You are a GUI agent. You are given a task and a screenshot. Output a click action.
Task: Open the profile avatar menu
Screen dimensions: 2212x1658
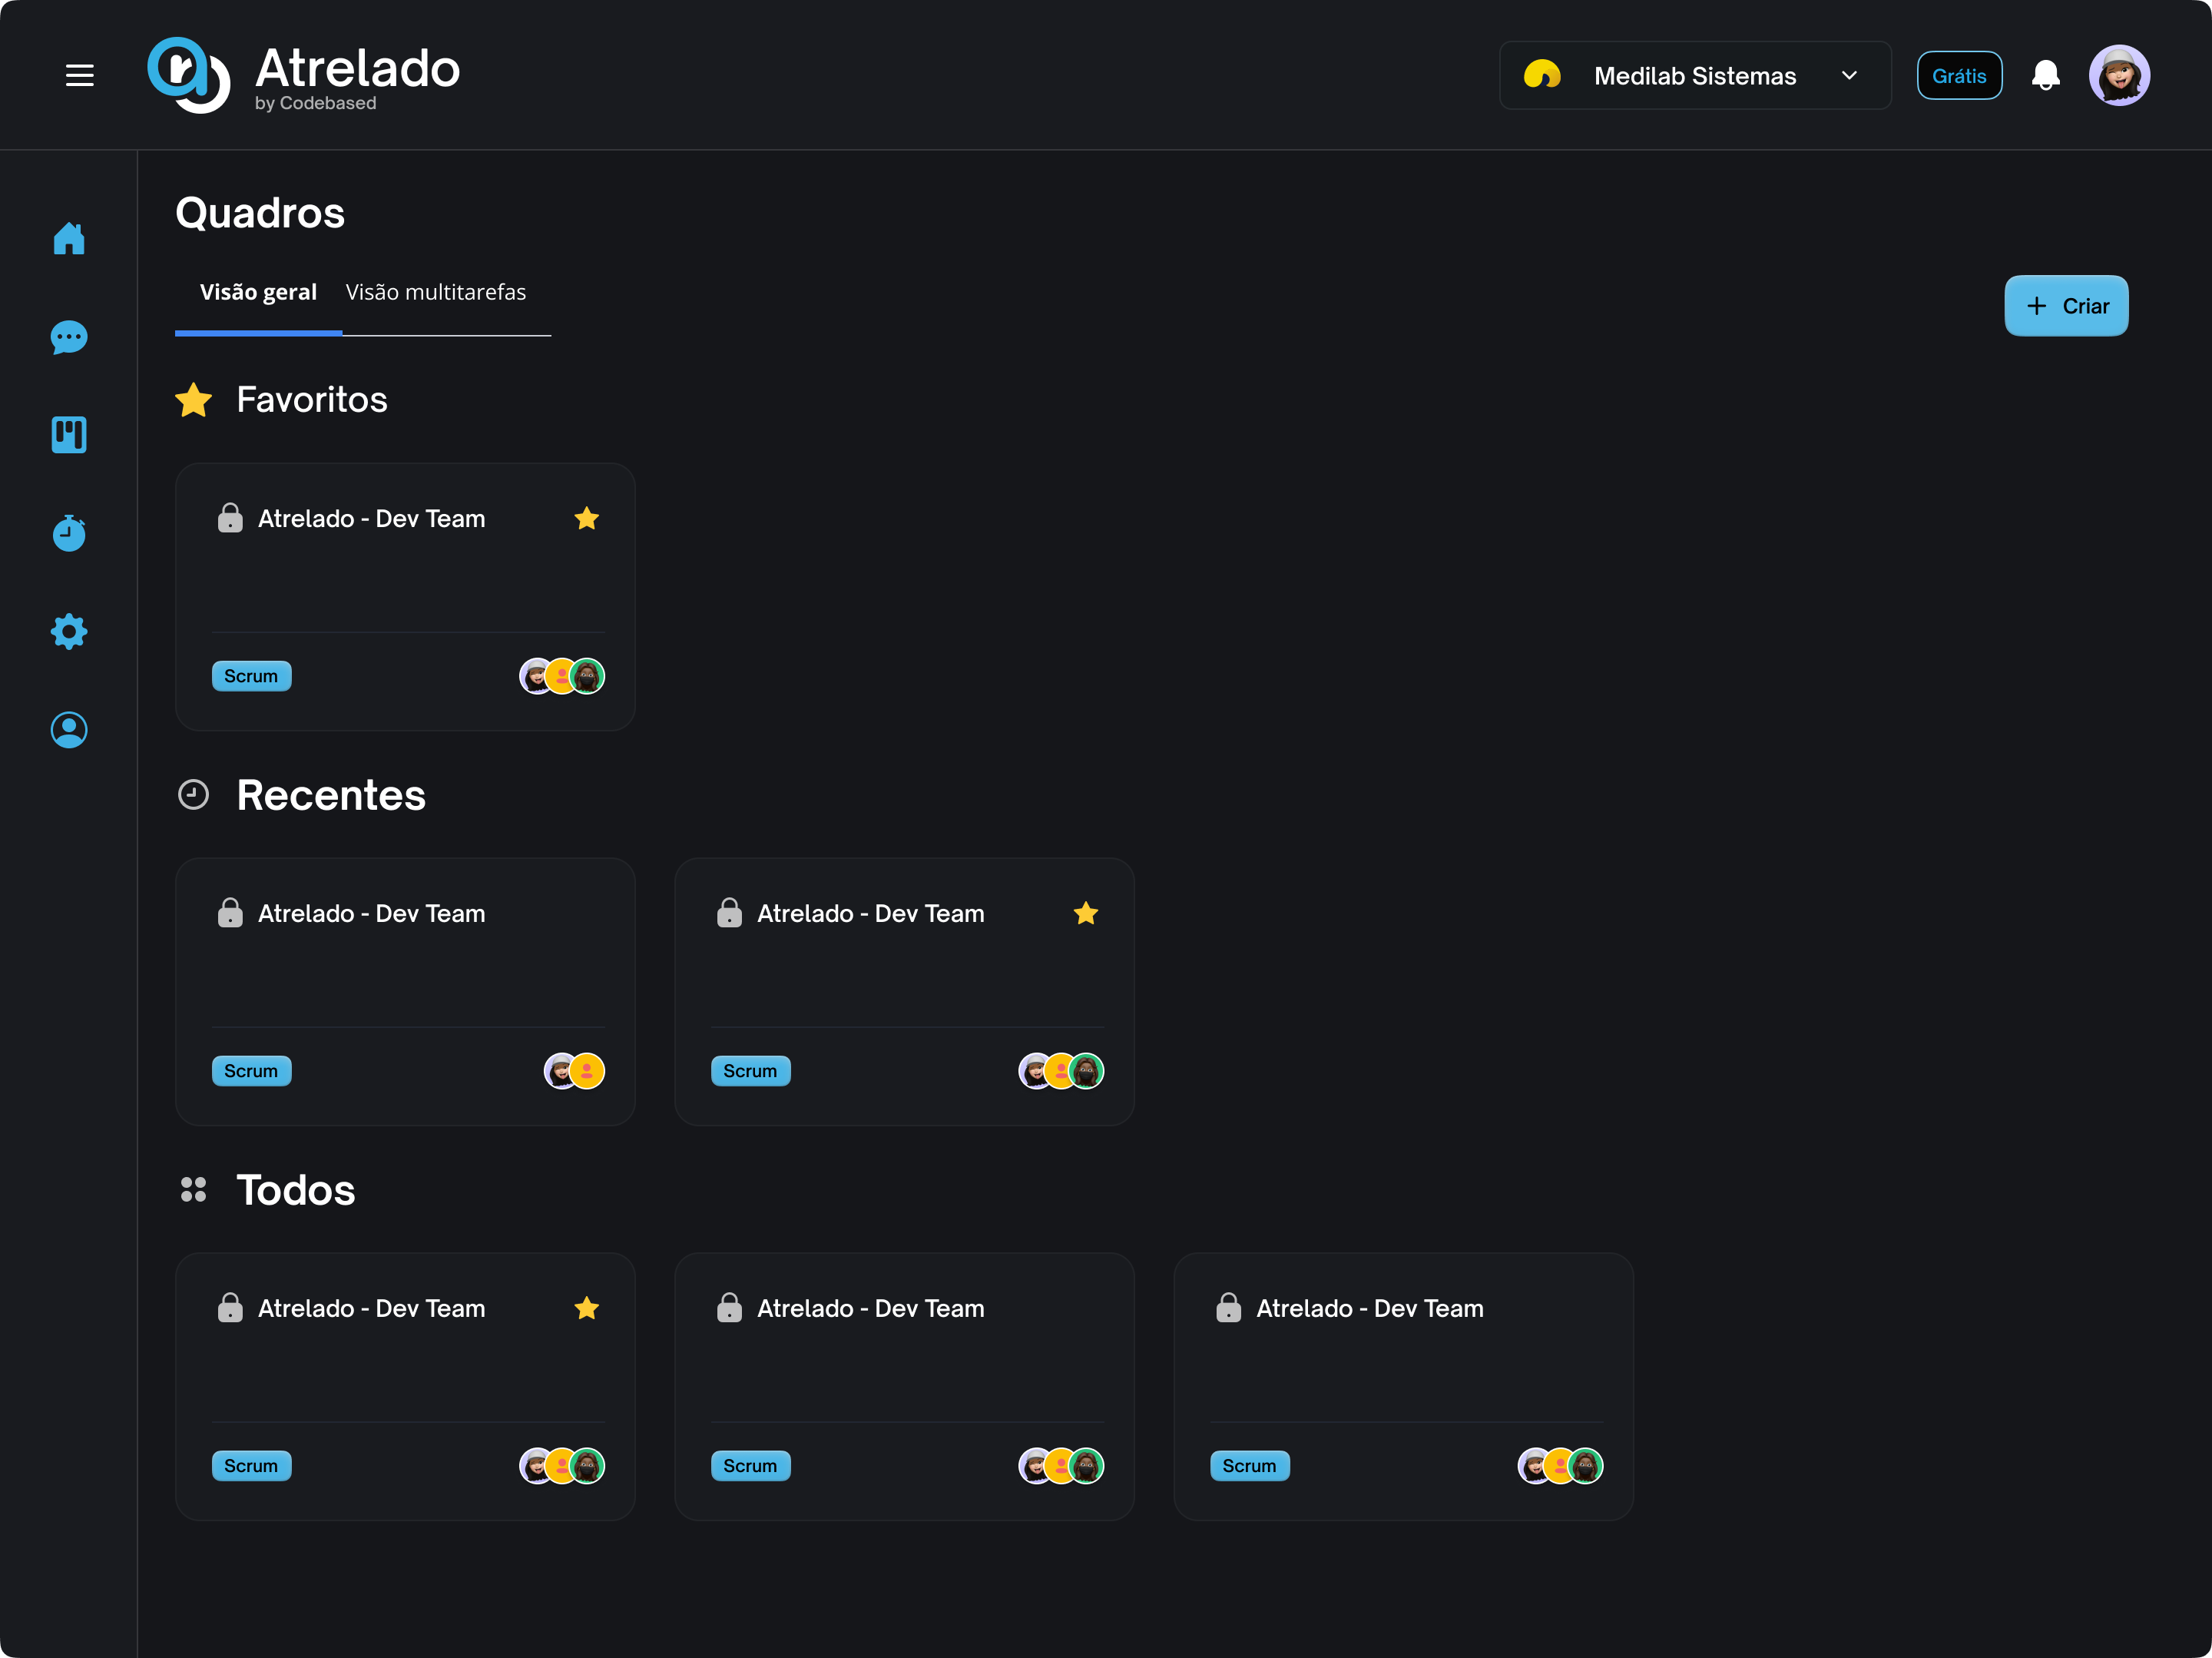pos(2120,74)
